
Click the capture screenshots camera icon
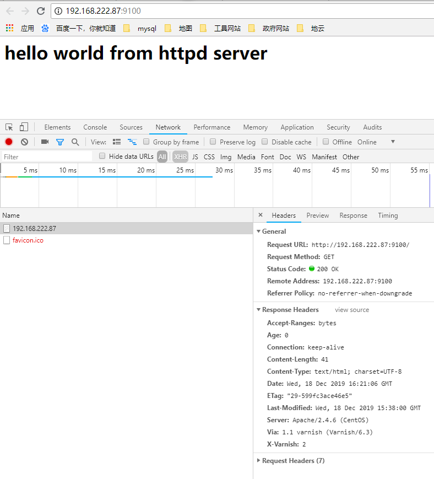click(x=45, y=142)
